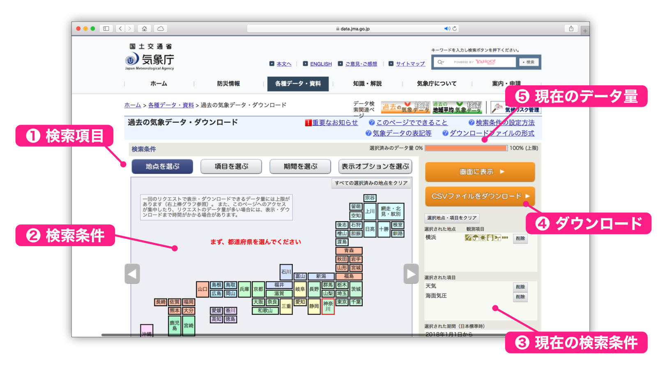Screen dimensions: 667x375
Task: Open the このページでできること help link
Action: [412, 123]
